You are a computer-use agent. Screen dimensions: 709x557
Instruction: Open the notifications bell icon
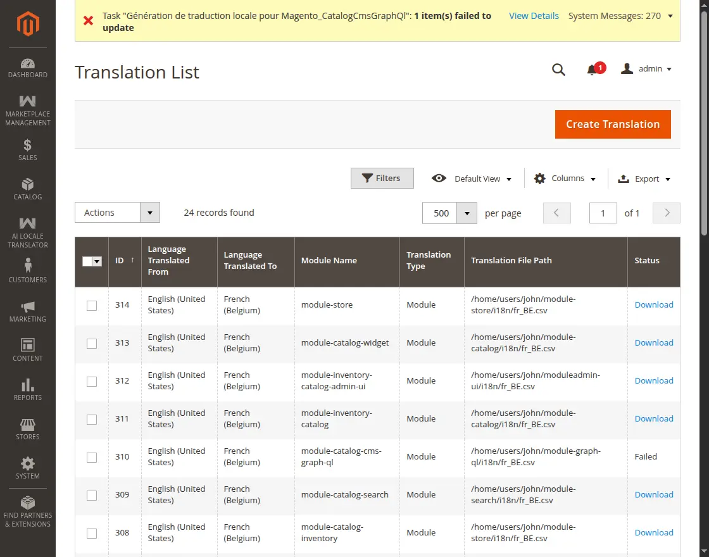(x=592, y=70)
